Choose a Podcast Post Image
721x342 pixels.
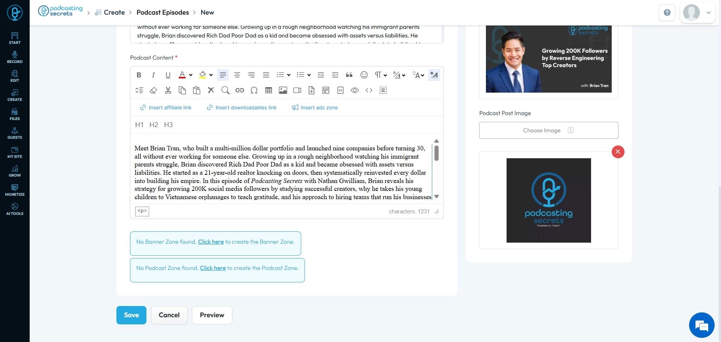pos(549,130)
